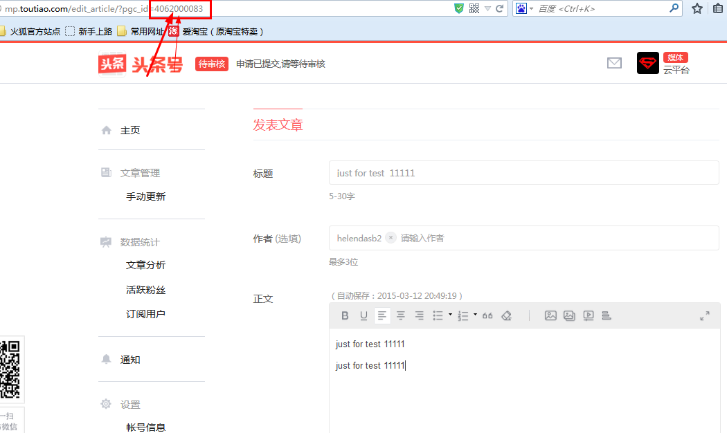
Task: Click the last horizontal-lines toolbar icon
Action: tap(607, 316)
